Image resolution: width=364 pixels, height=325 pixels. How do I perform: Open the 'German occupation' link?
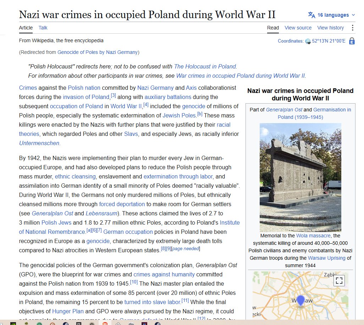click(x=128, y=232)
